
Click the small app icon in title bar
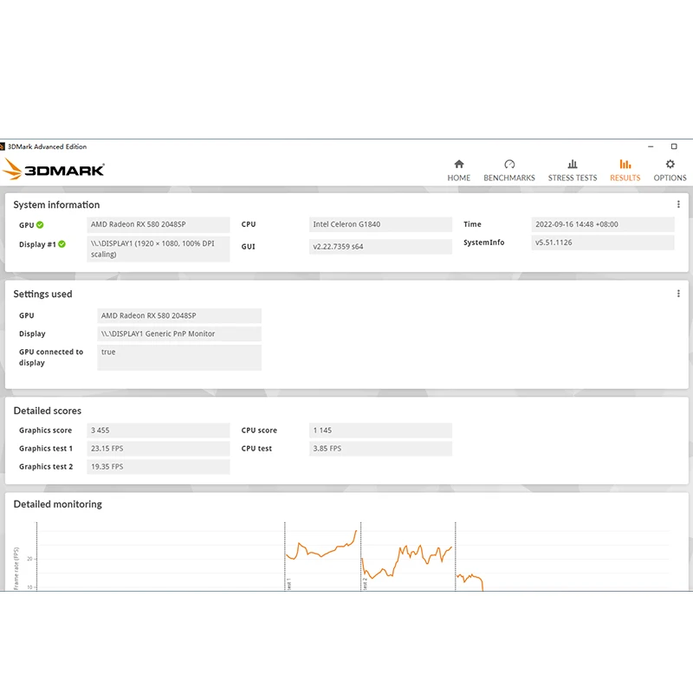point(3,146)
